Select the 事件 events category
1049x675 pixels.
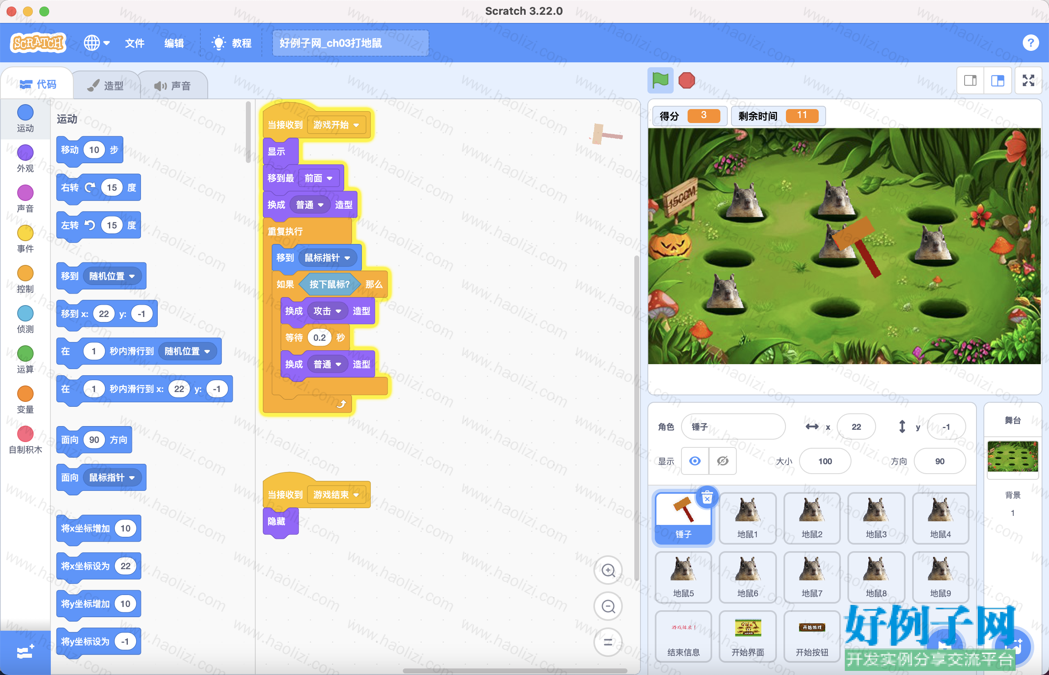(x=25, y=239)
